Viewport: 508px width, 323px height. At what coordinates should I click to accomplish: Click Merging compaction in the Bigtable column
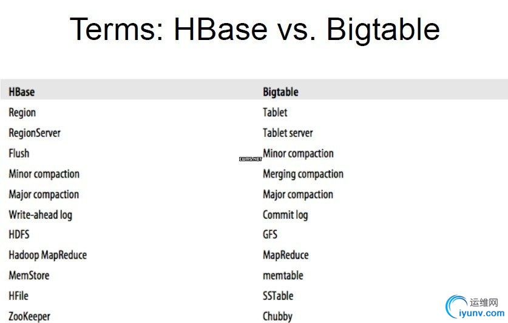coord(303,174)
